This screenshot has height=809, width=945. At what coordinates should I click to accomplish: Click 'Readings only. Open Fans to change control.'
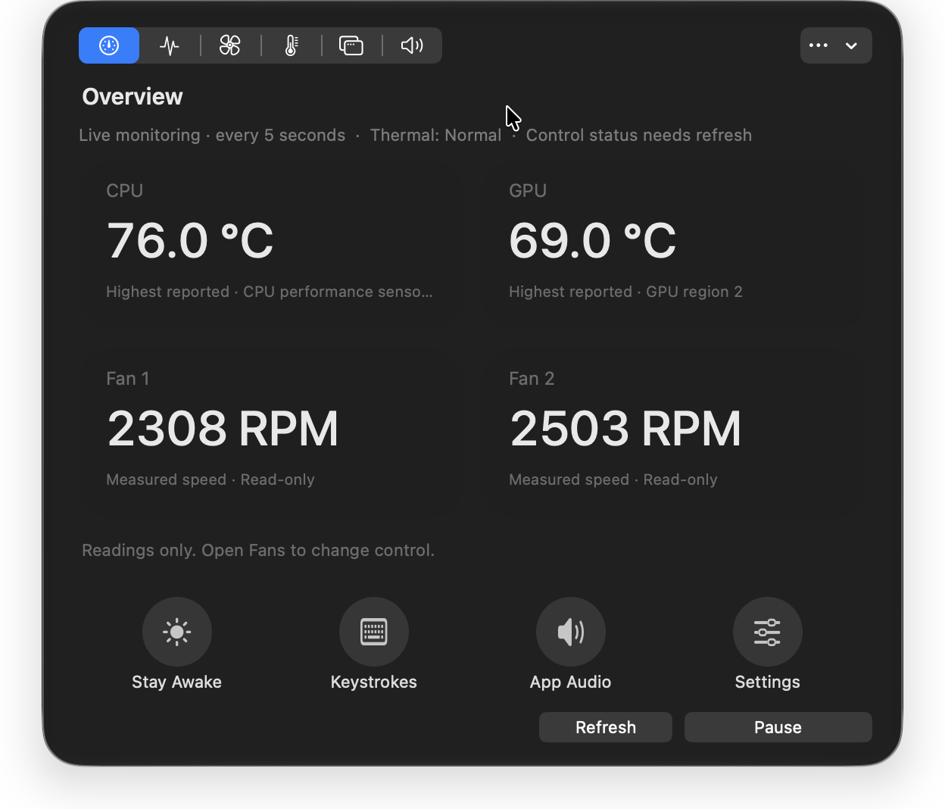[x=258, y=550]
